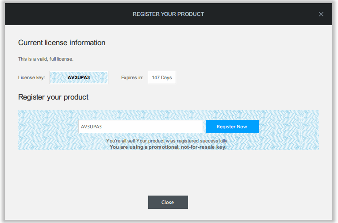Close the dialog with the X icon
This screenshot has width=338, height=223.
click(321, 14)
